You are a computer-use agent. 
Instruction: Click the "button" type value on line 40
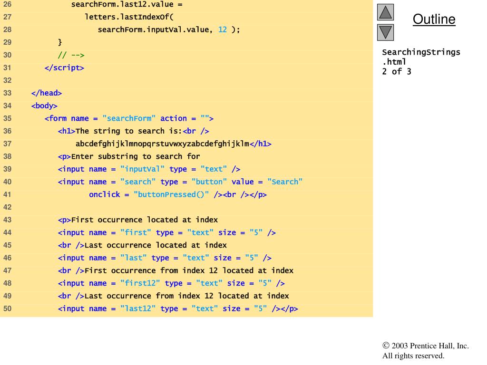click(209, 182)
